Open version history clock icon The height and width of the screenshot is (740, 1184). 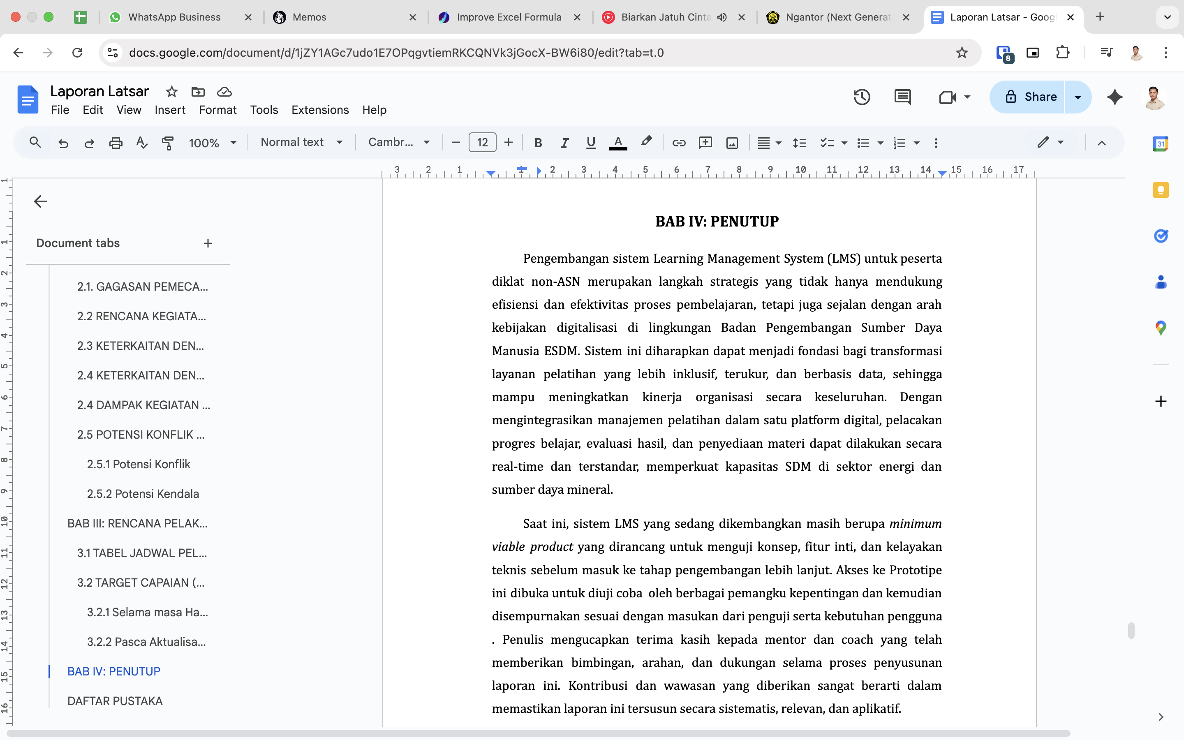[862, 97]
